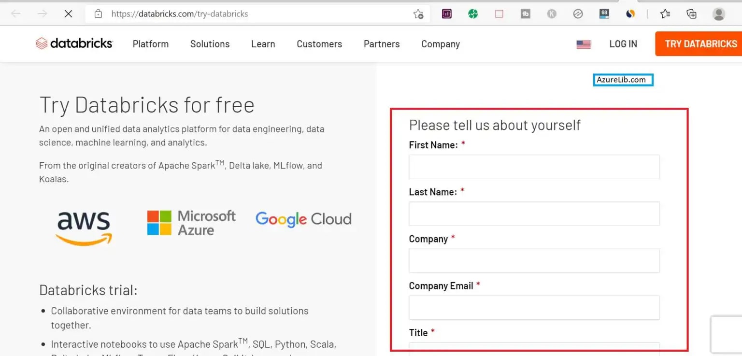Click the AWS logo
The image size is (742, 356).
[x=84, y=228]
